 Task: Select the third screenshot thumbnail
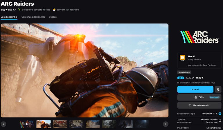[x=60, y=124]
